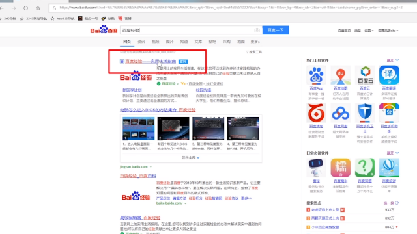
Task: Expand 日常必备软件 section
Action: pyautogui.click(x=392, y=153)
